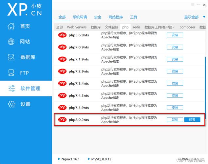This screenshot has height=164, width=208.
Task: Click the database icon in sidebar
Action: click(x=11, y=57)
